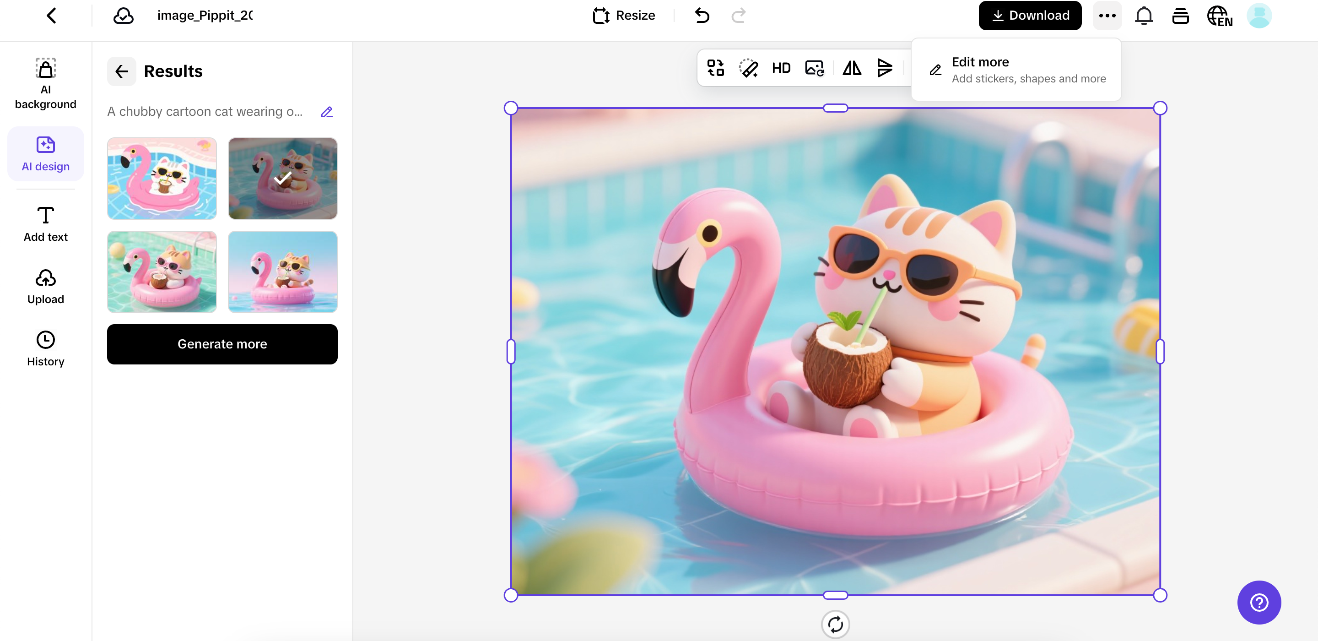Switch interface language from EN
Viewport: 1318px width, 641px height.
pyautogui.click(x=1220, y=16)
